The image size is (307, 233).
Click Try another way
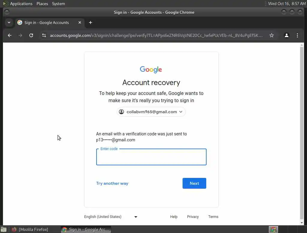[112, 183]
